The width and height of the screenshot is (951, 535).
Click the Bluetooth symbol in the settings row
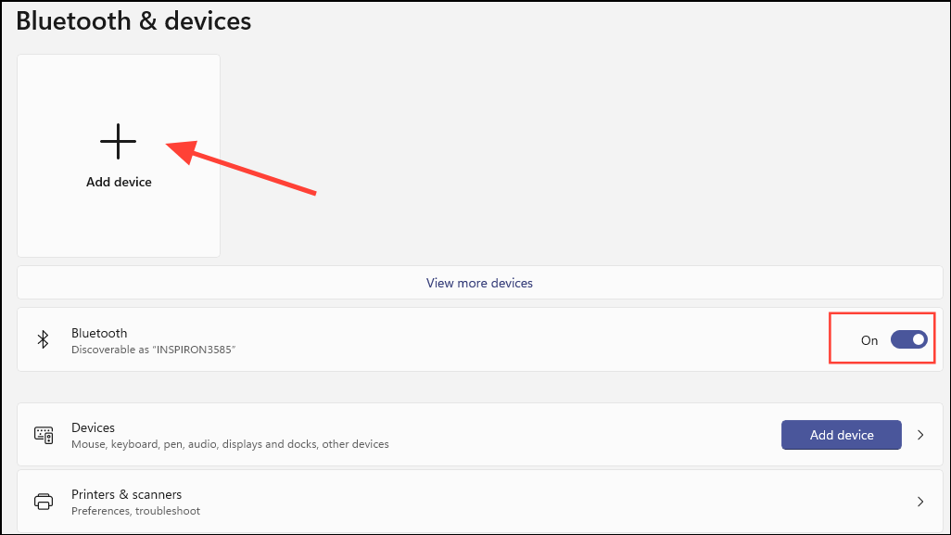coord(43,338)
